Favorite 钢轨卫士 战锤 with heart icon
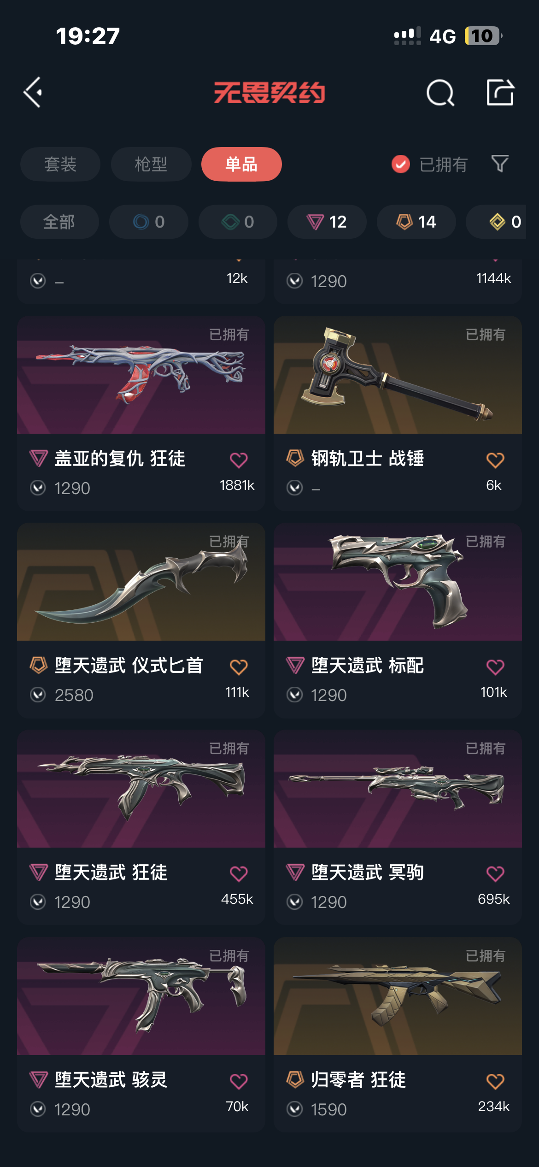 (x=495, y=460)
